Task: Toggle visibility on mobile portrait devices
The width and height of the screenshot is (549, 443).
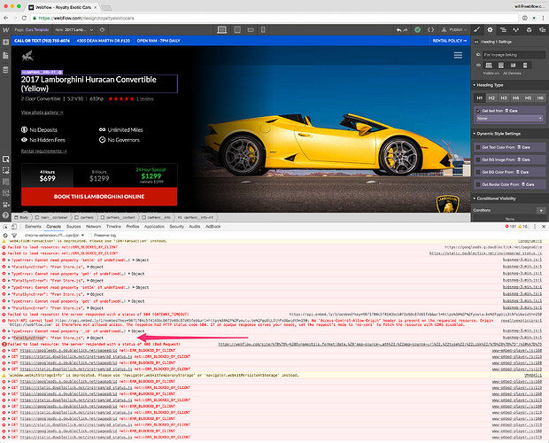Action: click(525, 66)
